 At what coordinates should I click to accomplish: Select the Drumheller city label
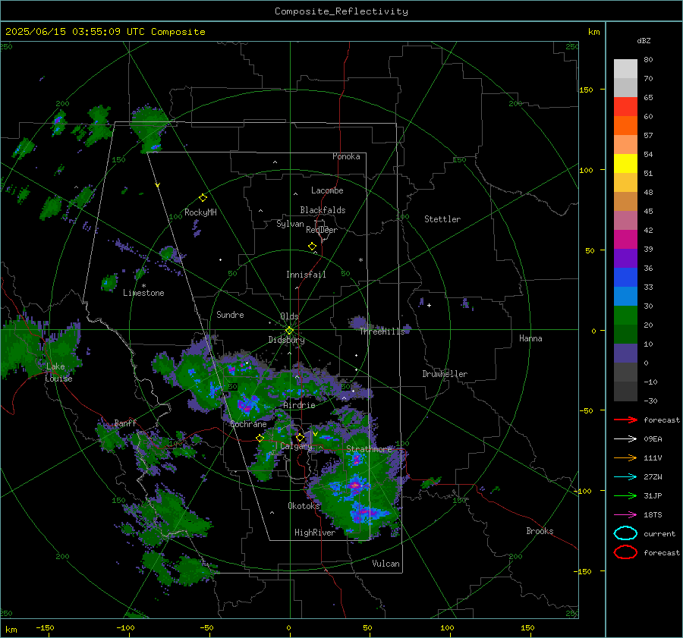point(445,374)
